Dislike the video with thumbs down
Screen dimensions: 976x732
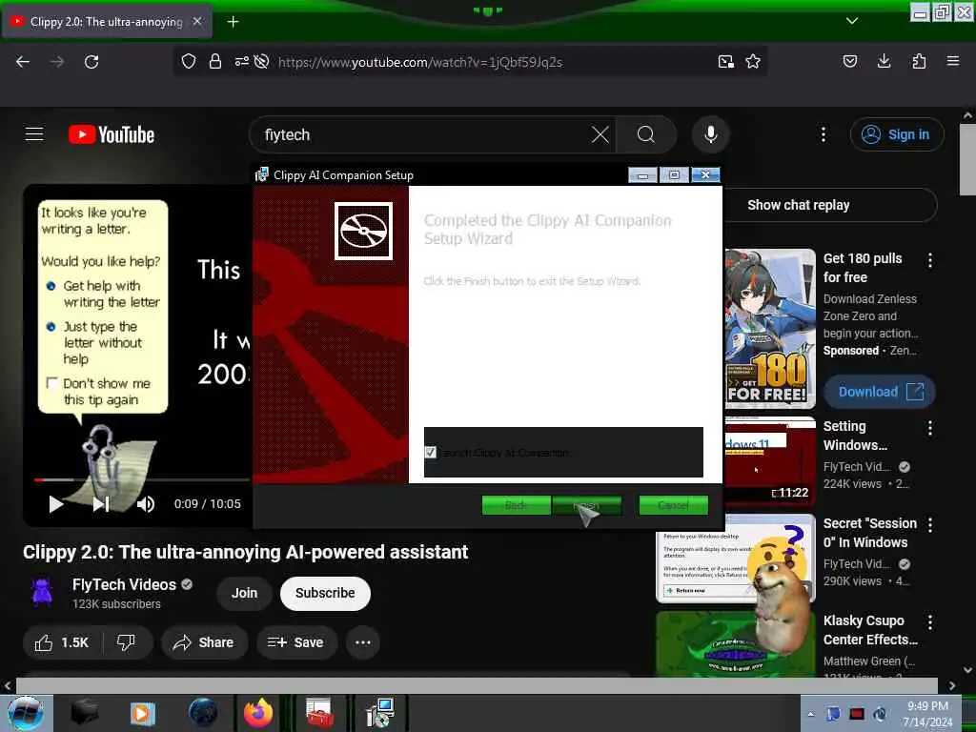tap(127, 642)
